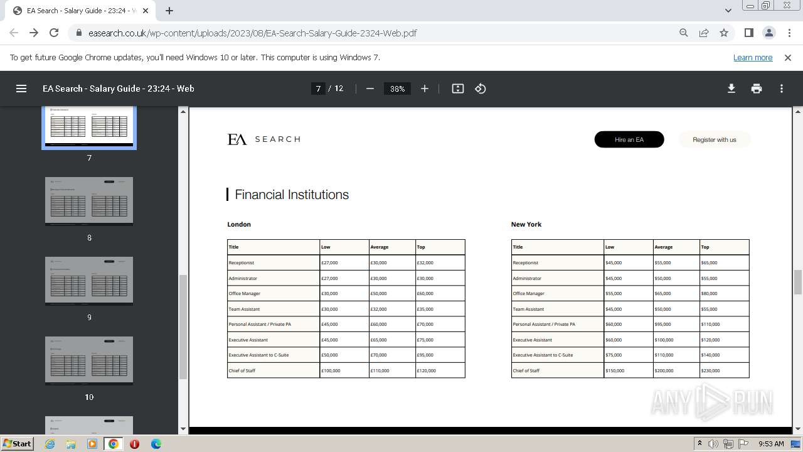Click the document scrollbar up arrow
This screenshot has width=803, height=452.
tap(798, 112)
